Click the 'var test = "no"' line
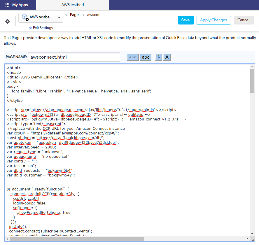The image size is (259, 245). 21,166
